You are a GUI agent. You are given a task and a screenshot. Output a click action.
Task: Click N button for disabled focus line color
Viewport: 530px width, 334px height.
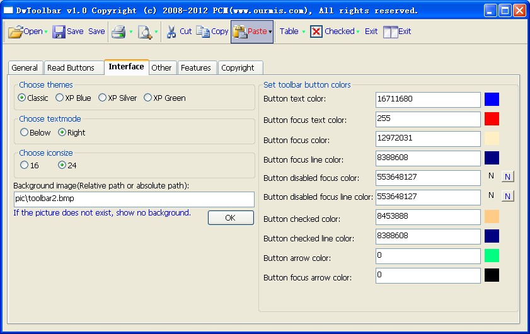pos(508,196)
